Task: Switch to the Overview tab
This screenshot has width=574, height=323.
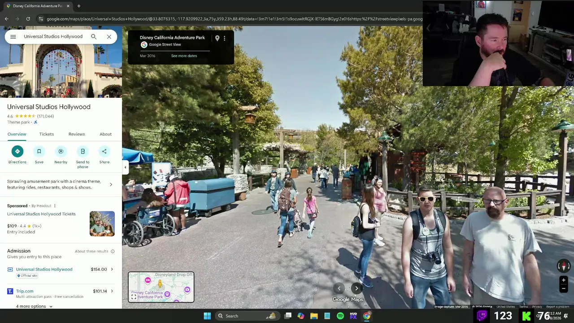Action: pyautogui.click(x=17, y=134)
